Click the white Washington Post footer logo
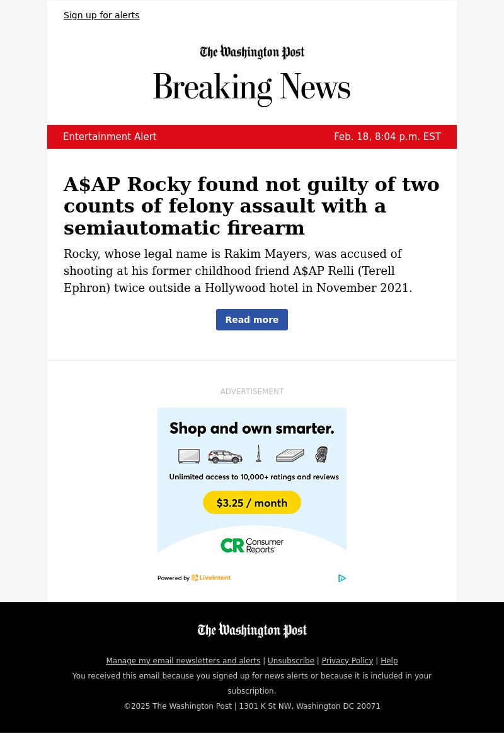The image size is (504, 734). point(252,630)
